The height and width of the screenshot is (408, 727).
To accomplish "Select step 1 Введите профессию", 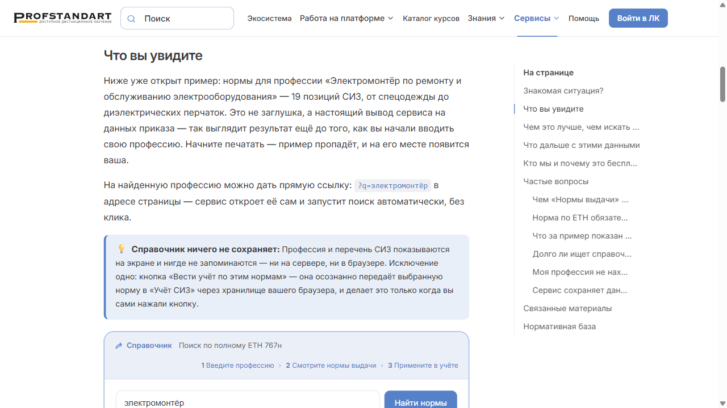I will pos(237,365).
